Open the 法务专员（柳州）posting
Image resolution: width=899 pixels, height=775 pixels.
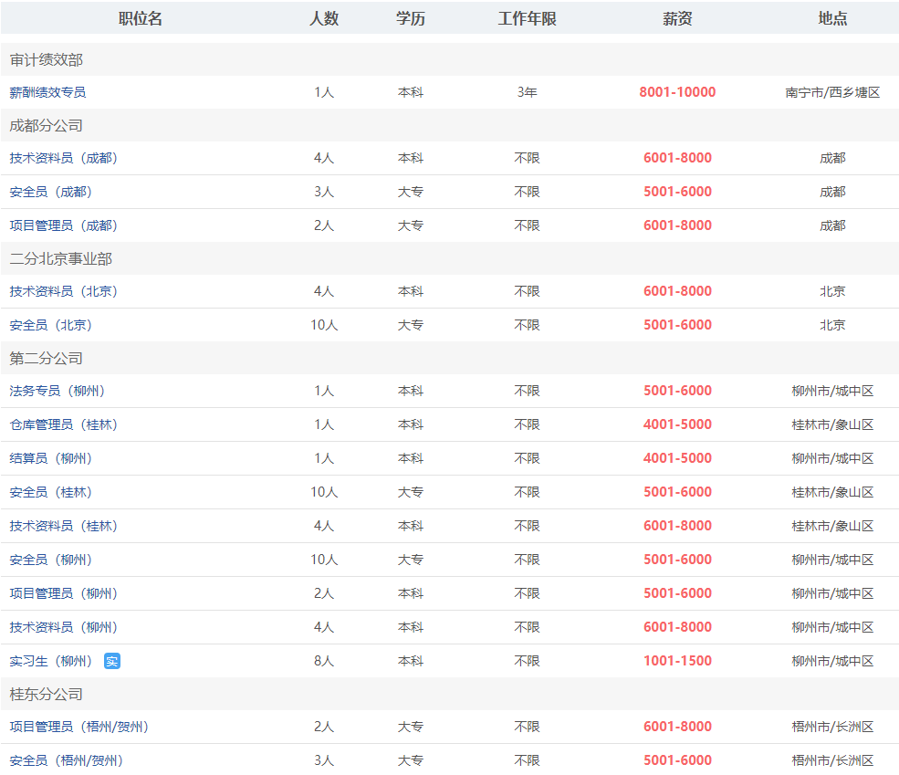pyautogui.click(x=57, y=391)
